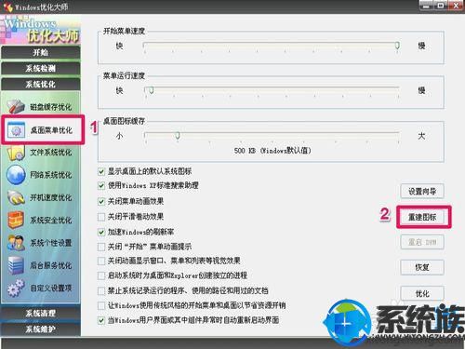465x349 pixels.
Task: Expand the 系统维护 sidebar section
Action: pos(41,329)
